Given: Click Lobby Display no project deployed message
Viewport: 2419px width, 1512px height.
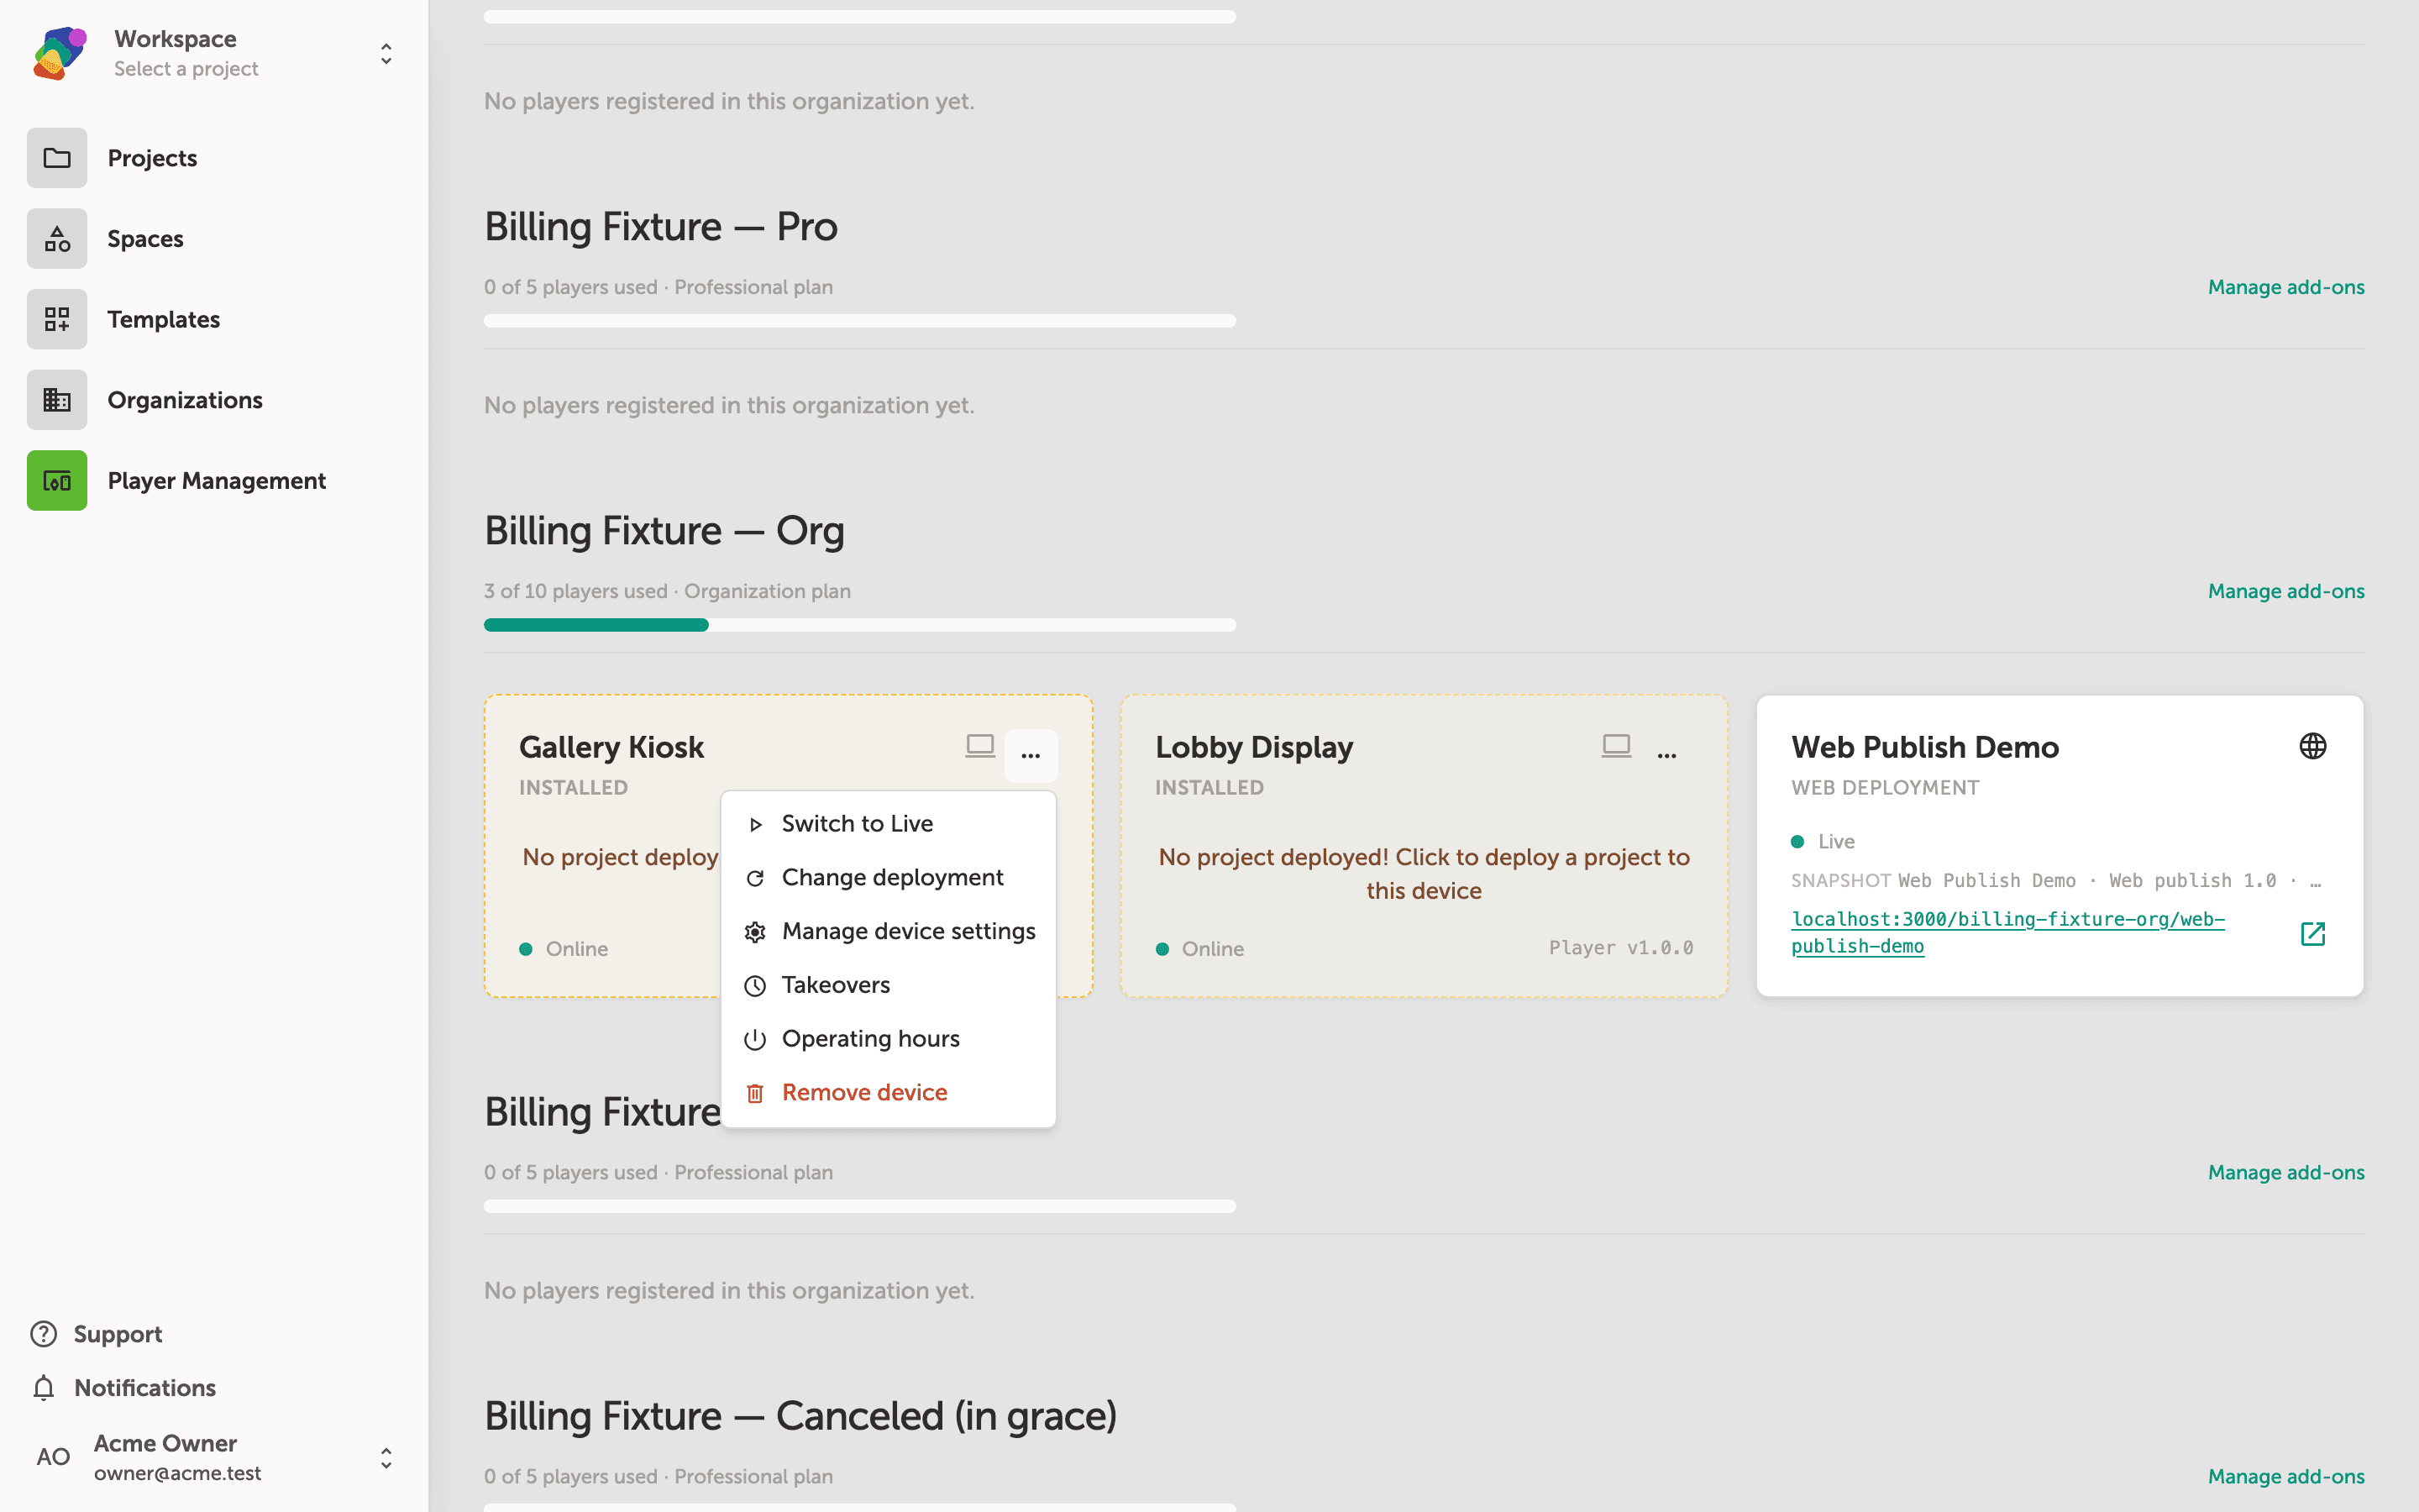Looking at the screenshot, I should click(1424, 874).
